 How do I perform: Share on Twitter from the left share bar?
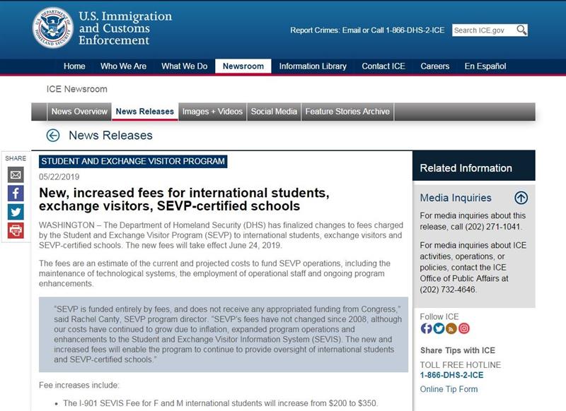[16, 211]
